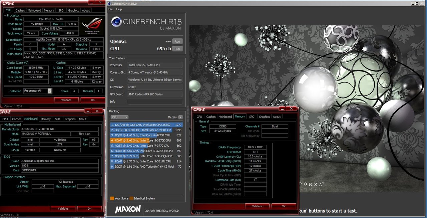Select ranking row Core i7-3770
Image resolution: width=427 pixels, height=218 pixels.
point(146,145)
